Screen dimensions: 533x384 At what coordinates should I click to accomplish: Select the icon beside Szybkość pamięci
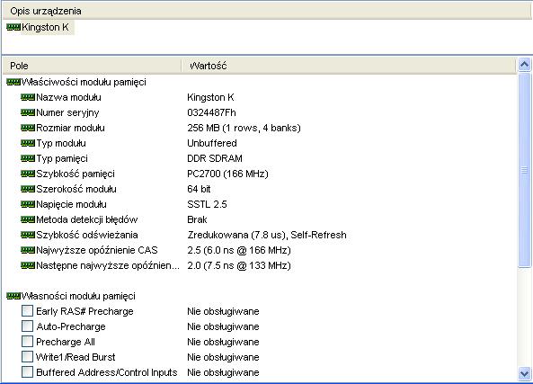coord(28,174)
